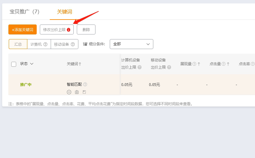The height and width of the screenshot is (158, 255).
Task: Toggle the select-all checkbox in table header
Action: point(14,64)
